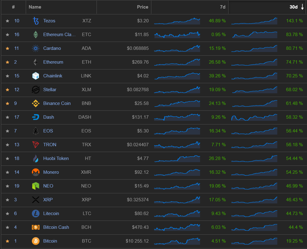Screen dimensions: 307x249
Task: Click the Ethereum diamond logo
Action: point(36,62)
